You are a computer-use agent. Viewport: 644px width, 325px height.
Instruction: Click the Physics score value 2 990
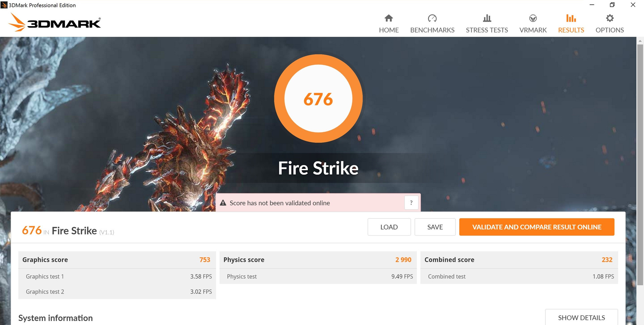tap(403, 260)
